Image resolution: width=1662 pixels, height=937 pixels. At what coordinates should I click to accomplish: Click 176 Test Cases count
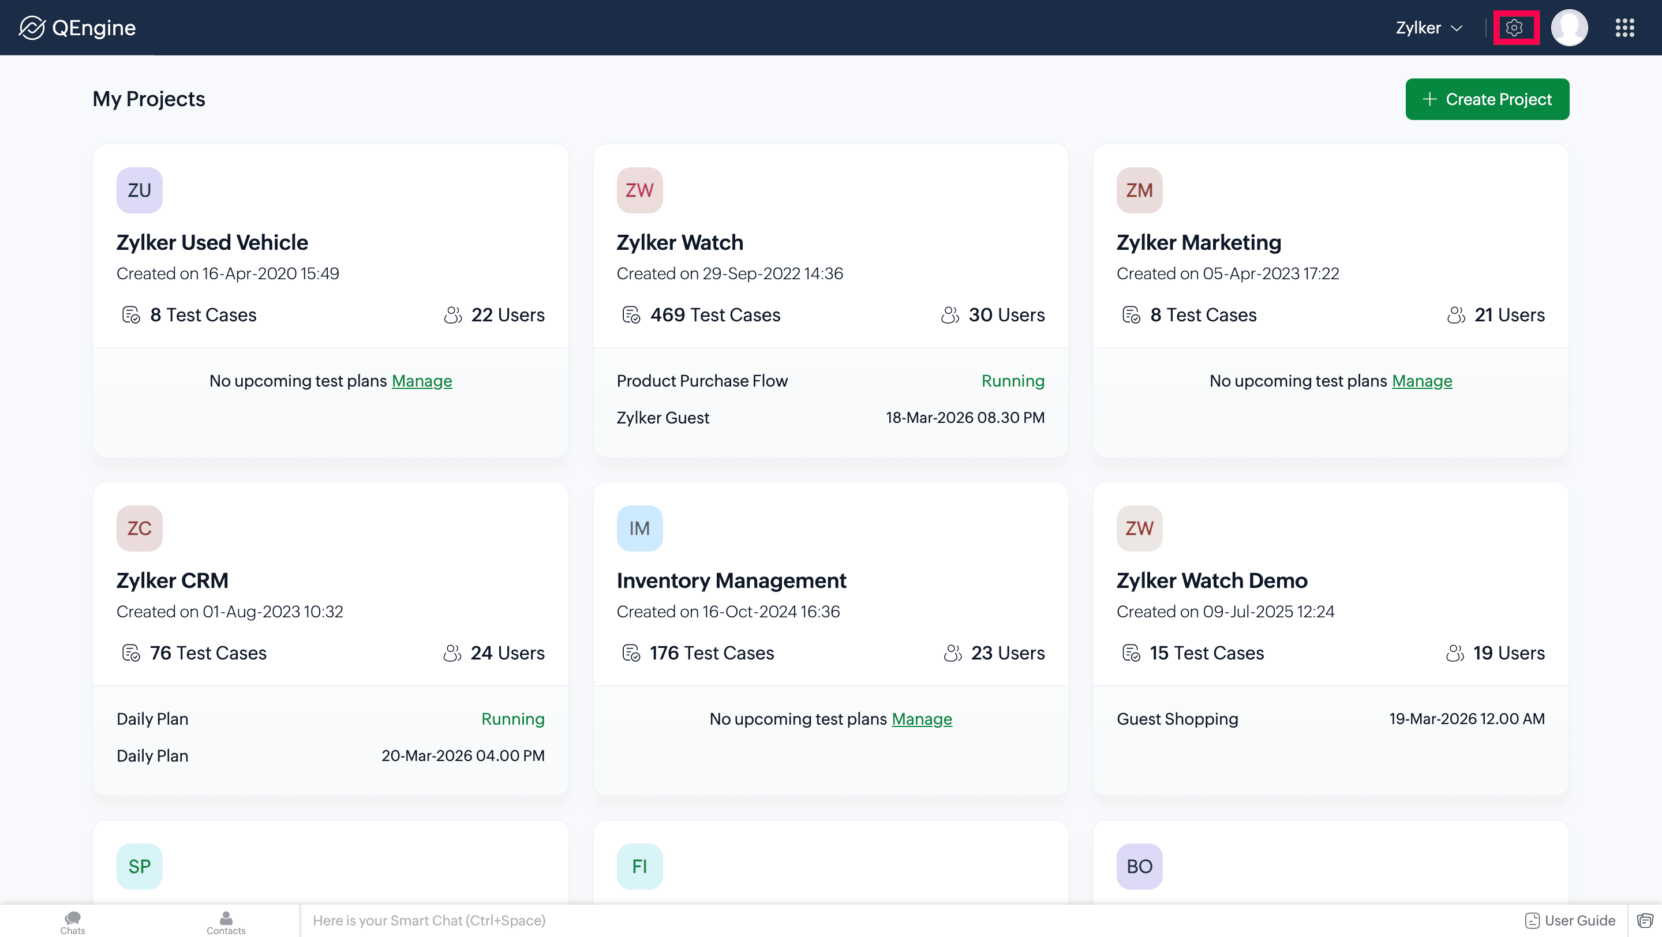click(x=712, y=653)
